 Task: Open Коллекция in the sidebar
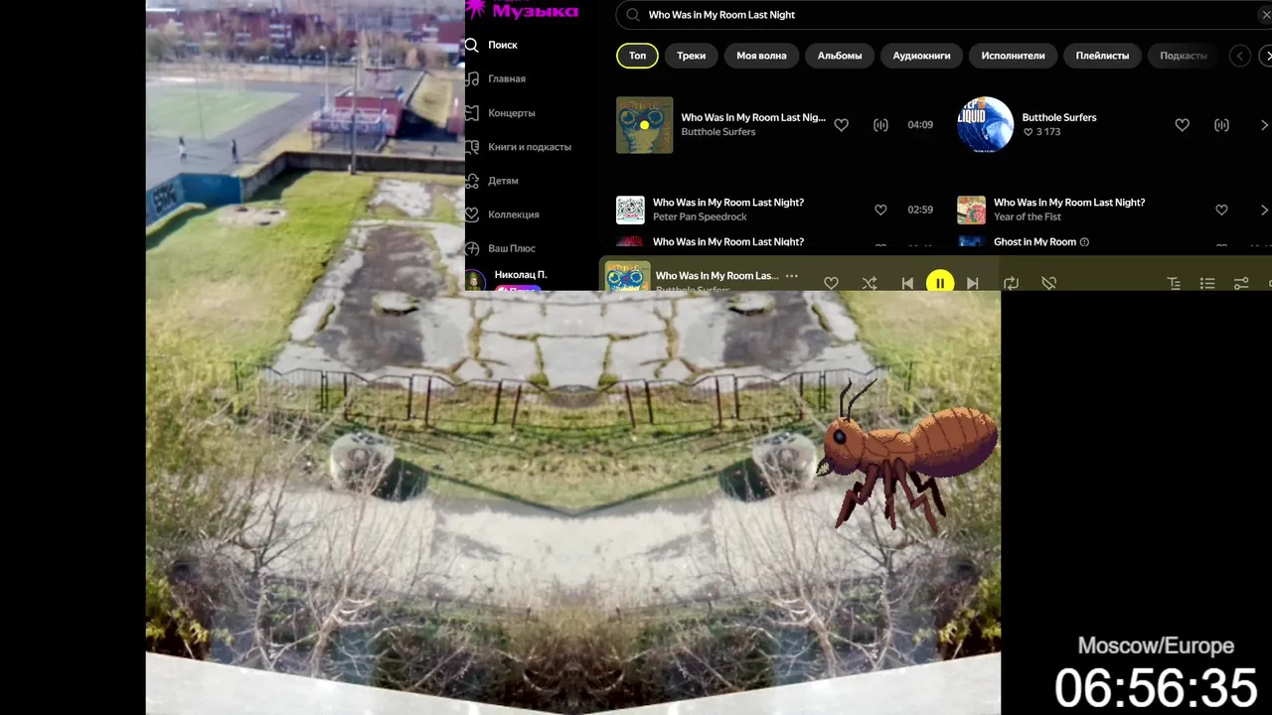coord(514,214)
